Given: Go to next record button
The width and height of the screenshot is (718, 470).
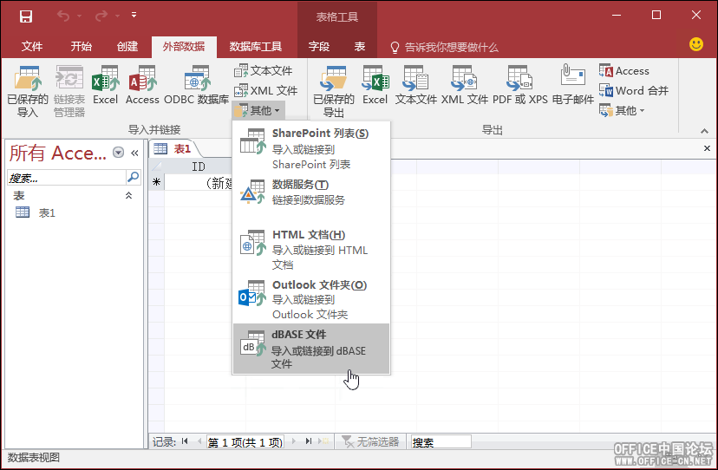Looking at the screenshot, I should point(293,441).
